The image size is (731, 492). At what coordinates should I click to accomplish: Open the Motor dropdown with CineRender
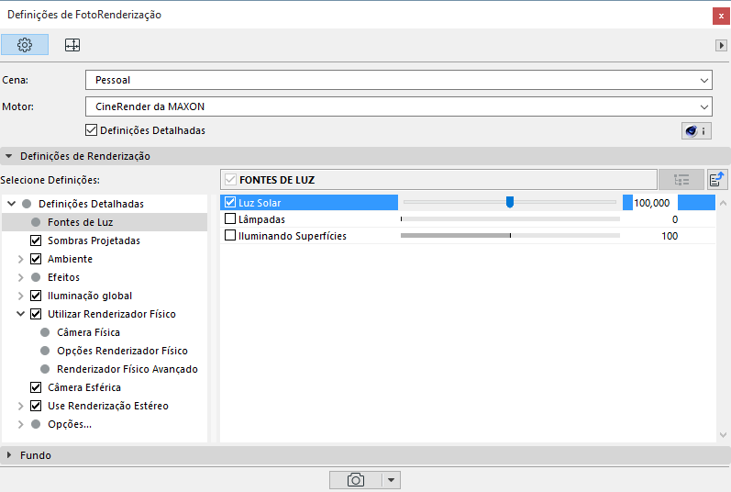tap(399, 106)
